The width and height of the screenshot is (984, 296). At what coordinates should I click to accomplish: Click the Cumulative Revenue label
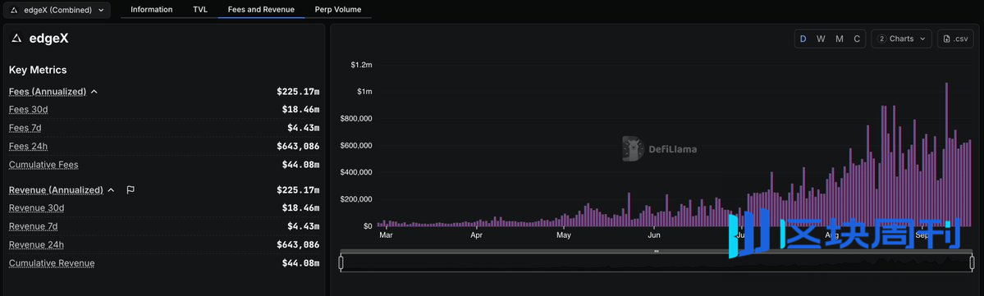(52, 262)
